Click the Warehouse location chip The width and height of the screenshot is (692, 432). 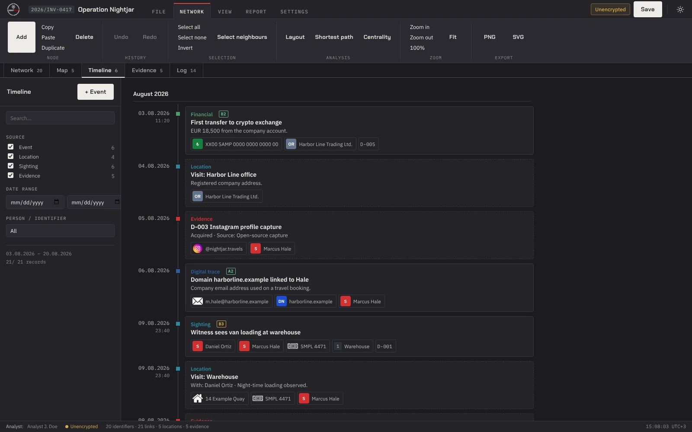[352, 346]
